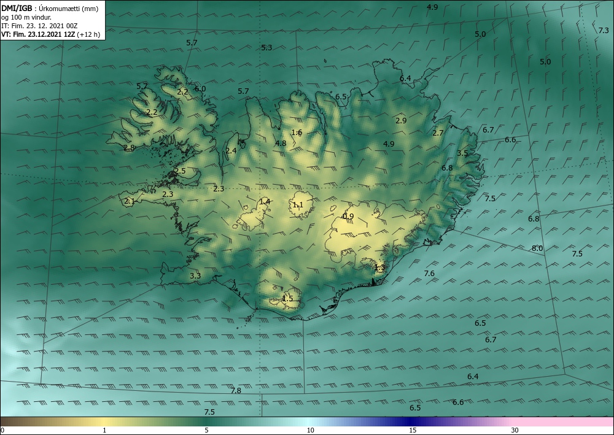Click the 6.0 value on the Westfjords coast
This screenshot has width=614, height=435.
(200, 89)
